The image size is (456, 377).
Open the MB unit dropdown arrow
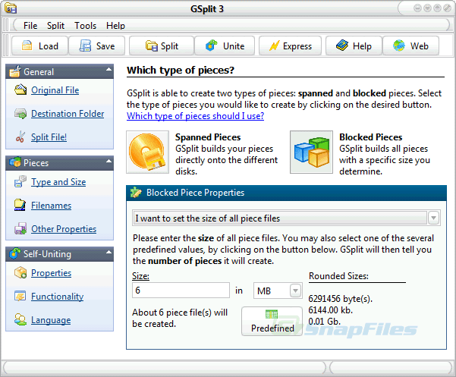coord(295,291)
